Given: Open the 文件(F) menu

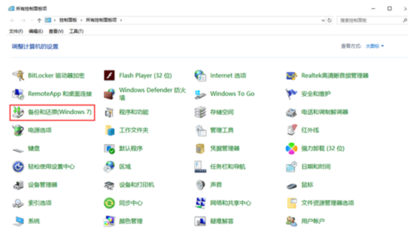Looking at the screenshot, I should (x=16, y=31).
